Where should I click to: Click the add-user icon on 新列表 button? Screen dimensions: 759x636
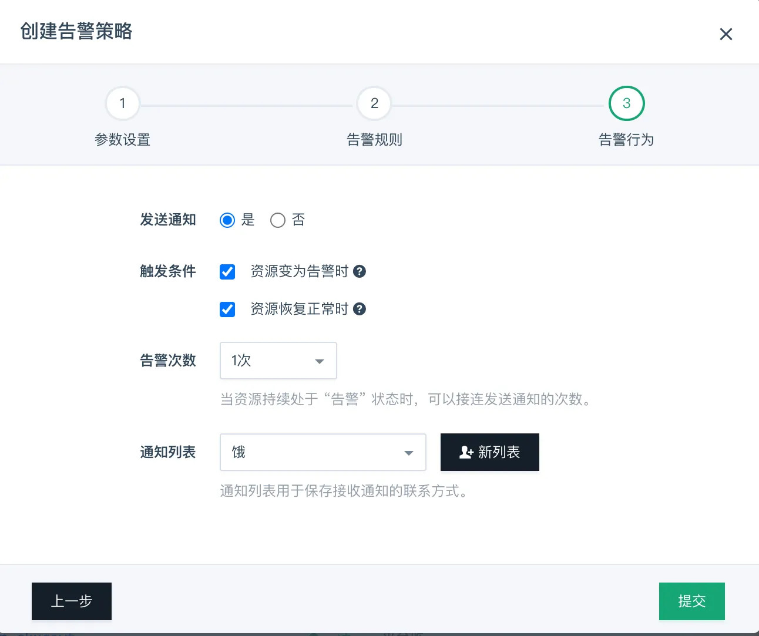[x=466, y=452]
